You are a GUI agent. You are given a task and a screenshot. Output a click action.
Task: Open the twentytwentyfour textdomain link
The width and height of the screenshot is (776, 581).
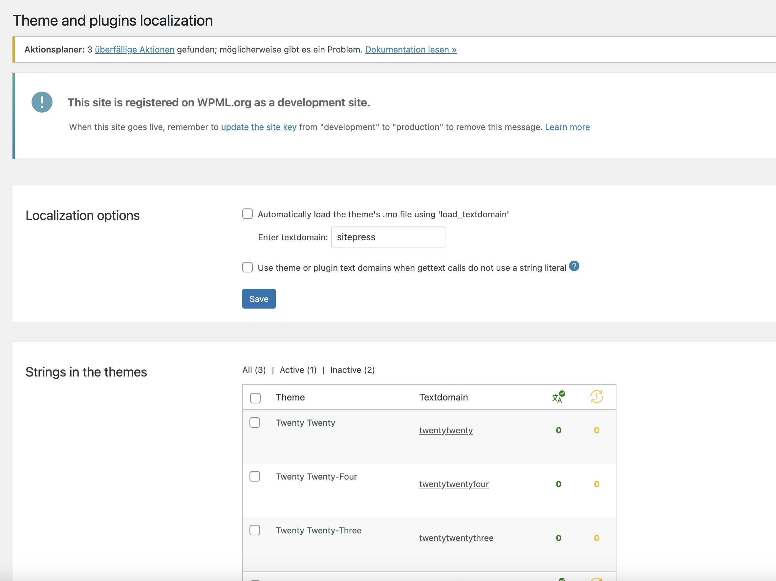tap(454, 484)
